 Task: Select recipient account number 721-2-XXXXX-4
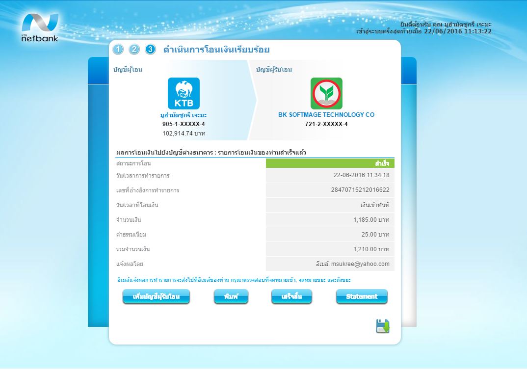coord(326,124)
